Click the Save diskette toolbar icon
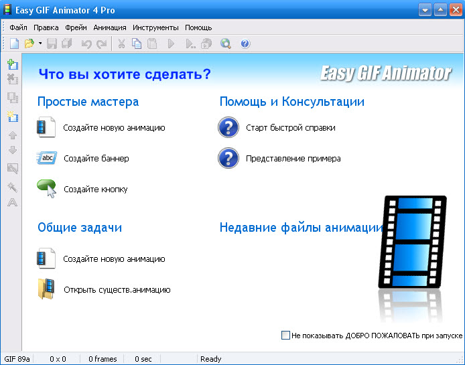 [52, 44]
